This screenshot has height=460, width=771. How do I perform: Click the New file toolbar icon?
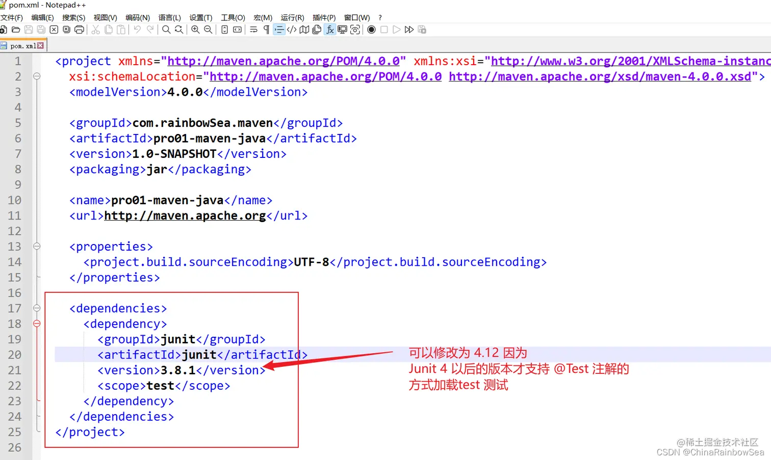[3, 30]
